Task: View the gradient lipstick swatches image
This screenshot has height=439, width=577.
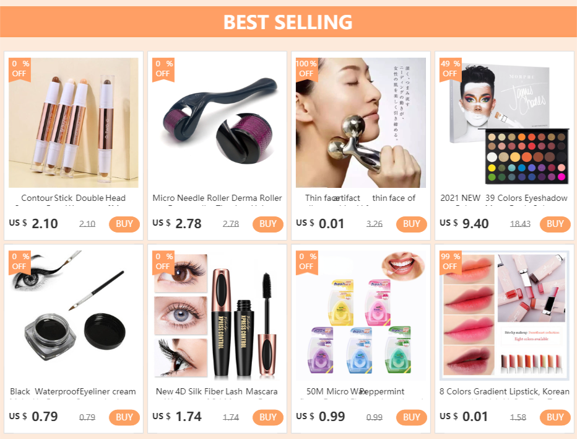Action: coord(504,316)
